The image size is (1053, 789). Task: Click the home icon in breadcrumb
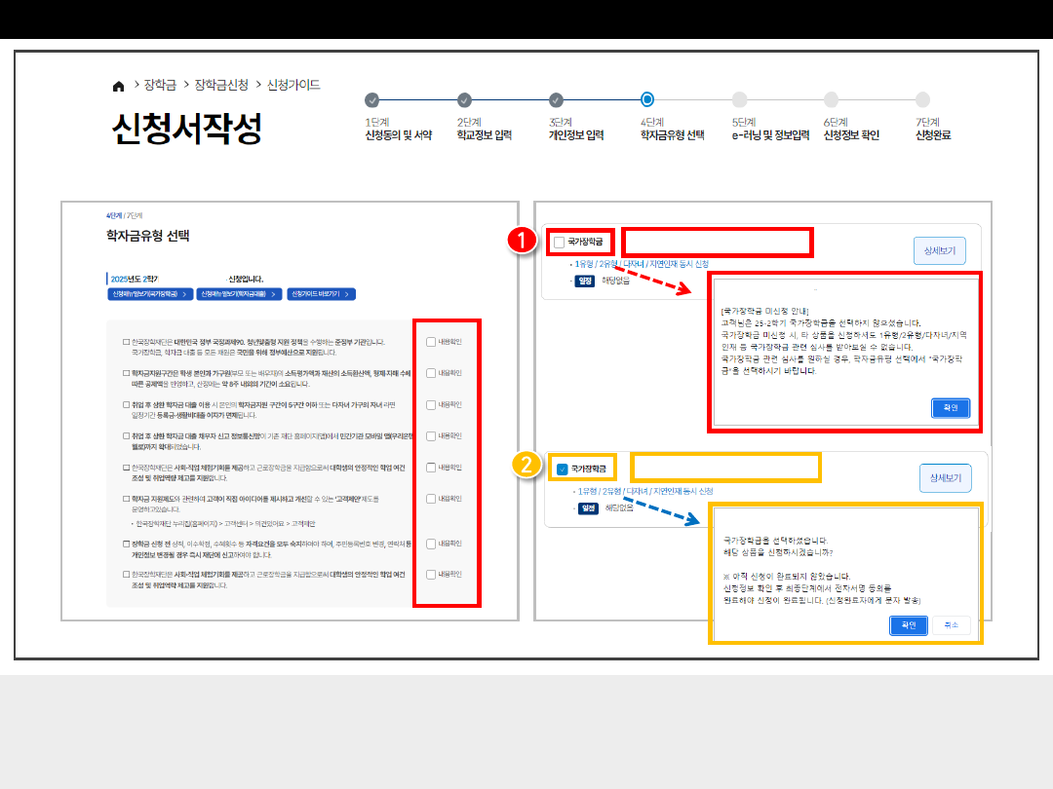(118, 87)
